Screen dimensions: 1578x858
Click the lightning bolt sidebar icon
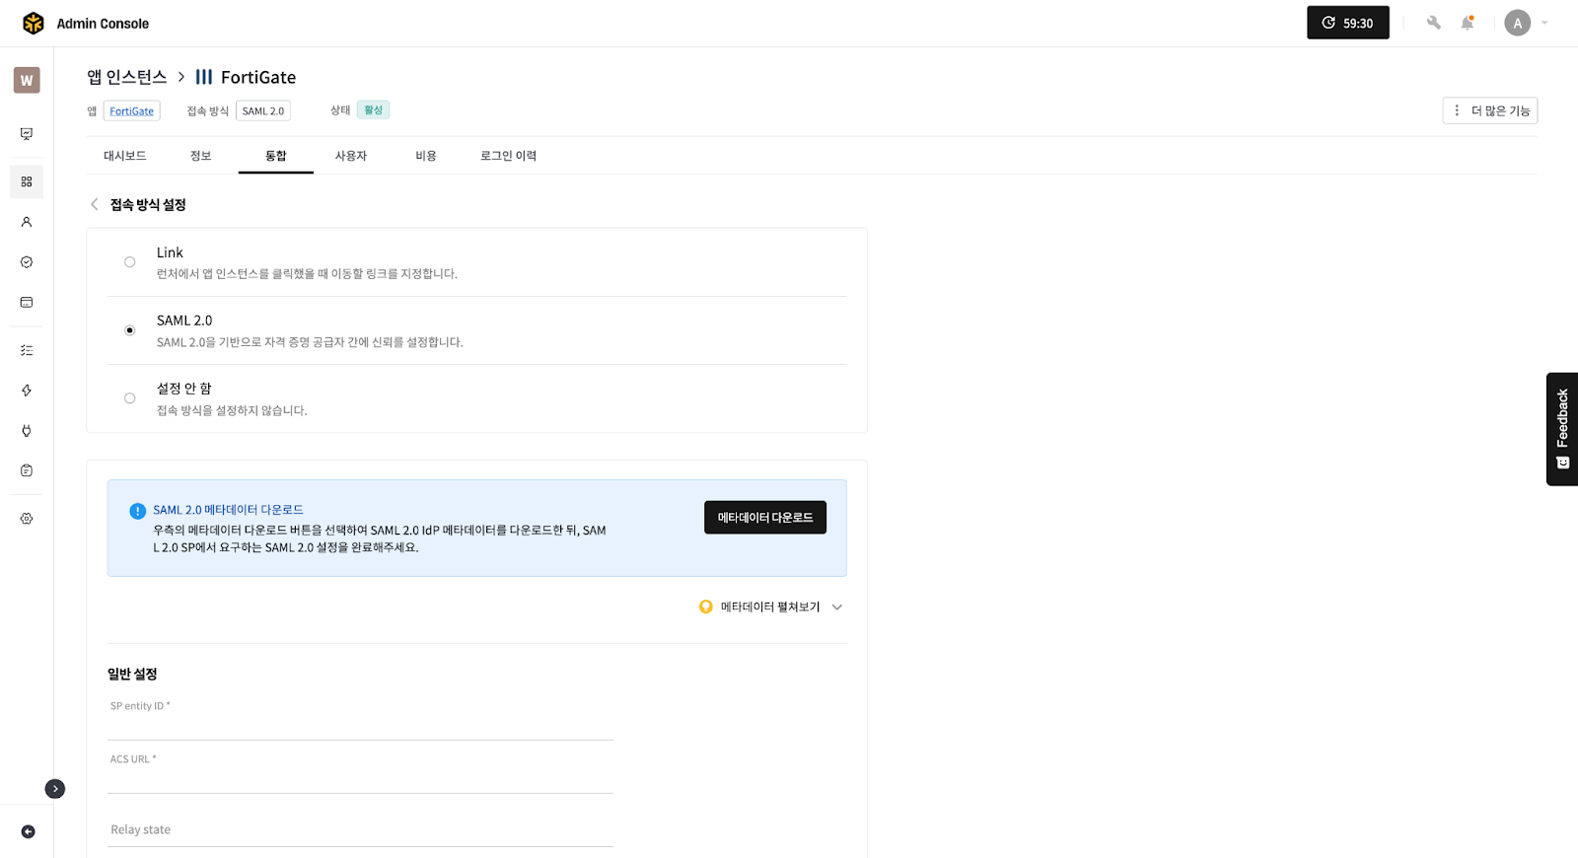pyautogui.click(x=27, y=391)
